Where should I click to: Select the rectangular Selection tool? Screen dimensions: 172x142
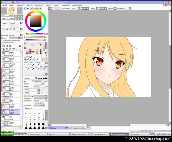[26, 56]
